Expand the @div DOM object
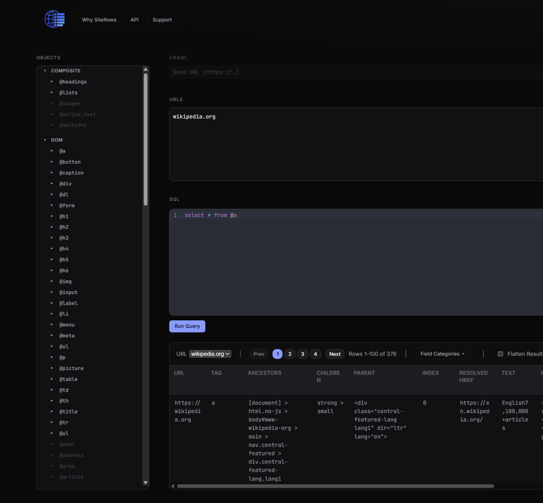This screenshot has width=543, height=503. pos(52,184)
